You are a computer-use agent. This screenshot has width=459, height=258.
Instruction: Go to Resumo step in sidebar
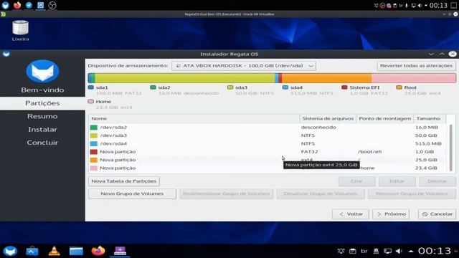[42, 116]
